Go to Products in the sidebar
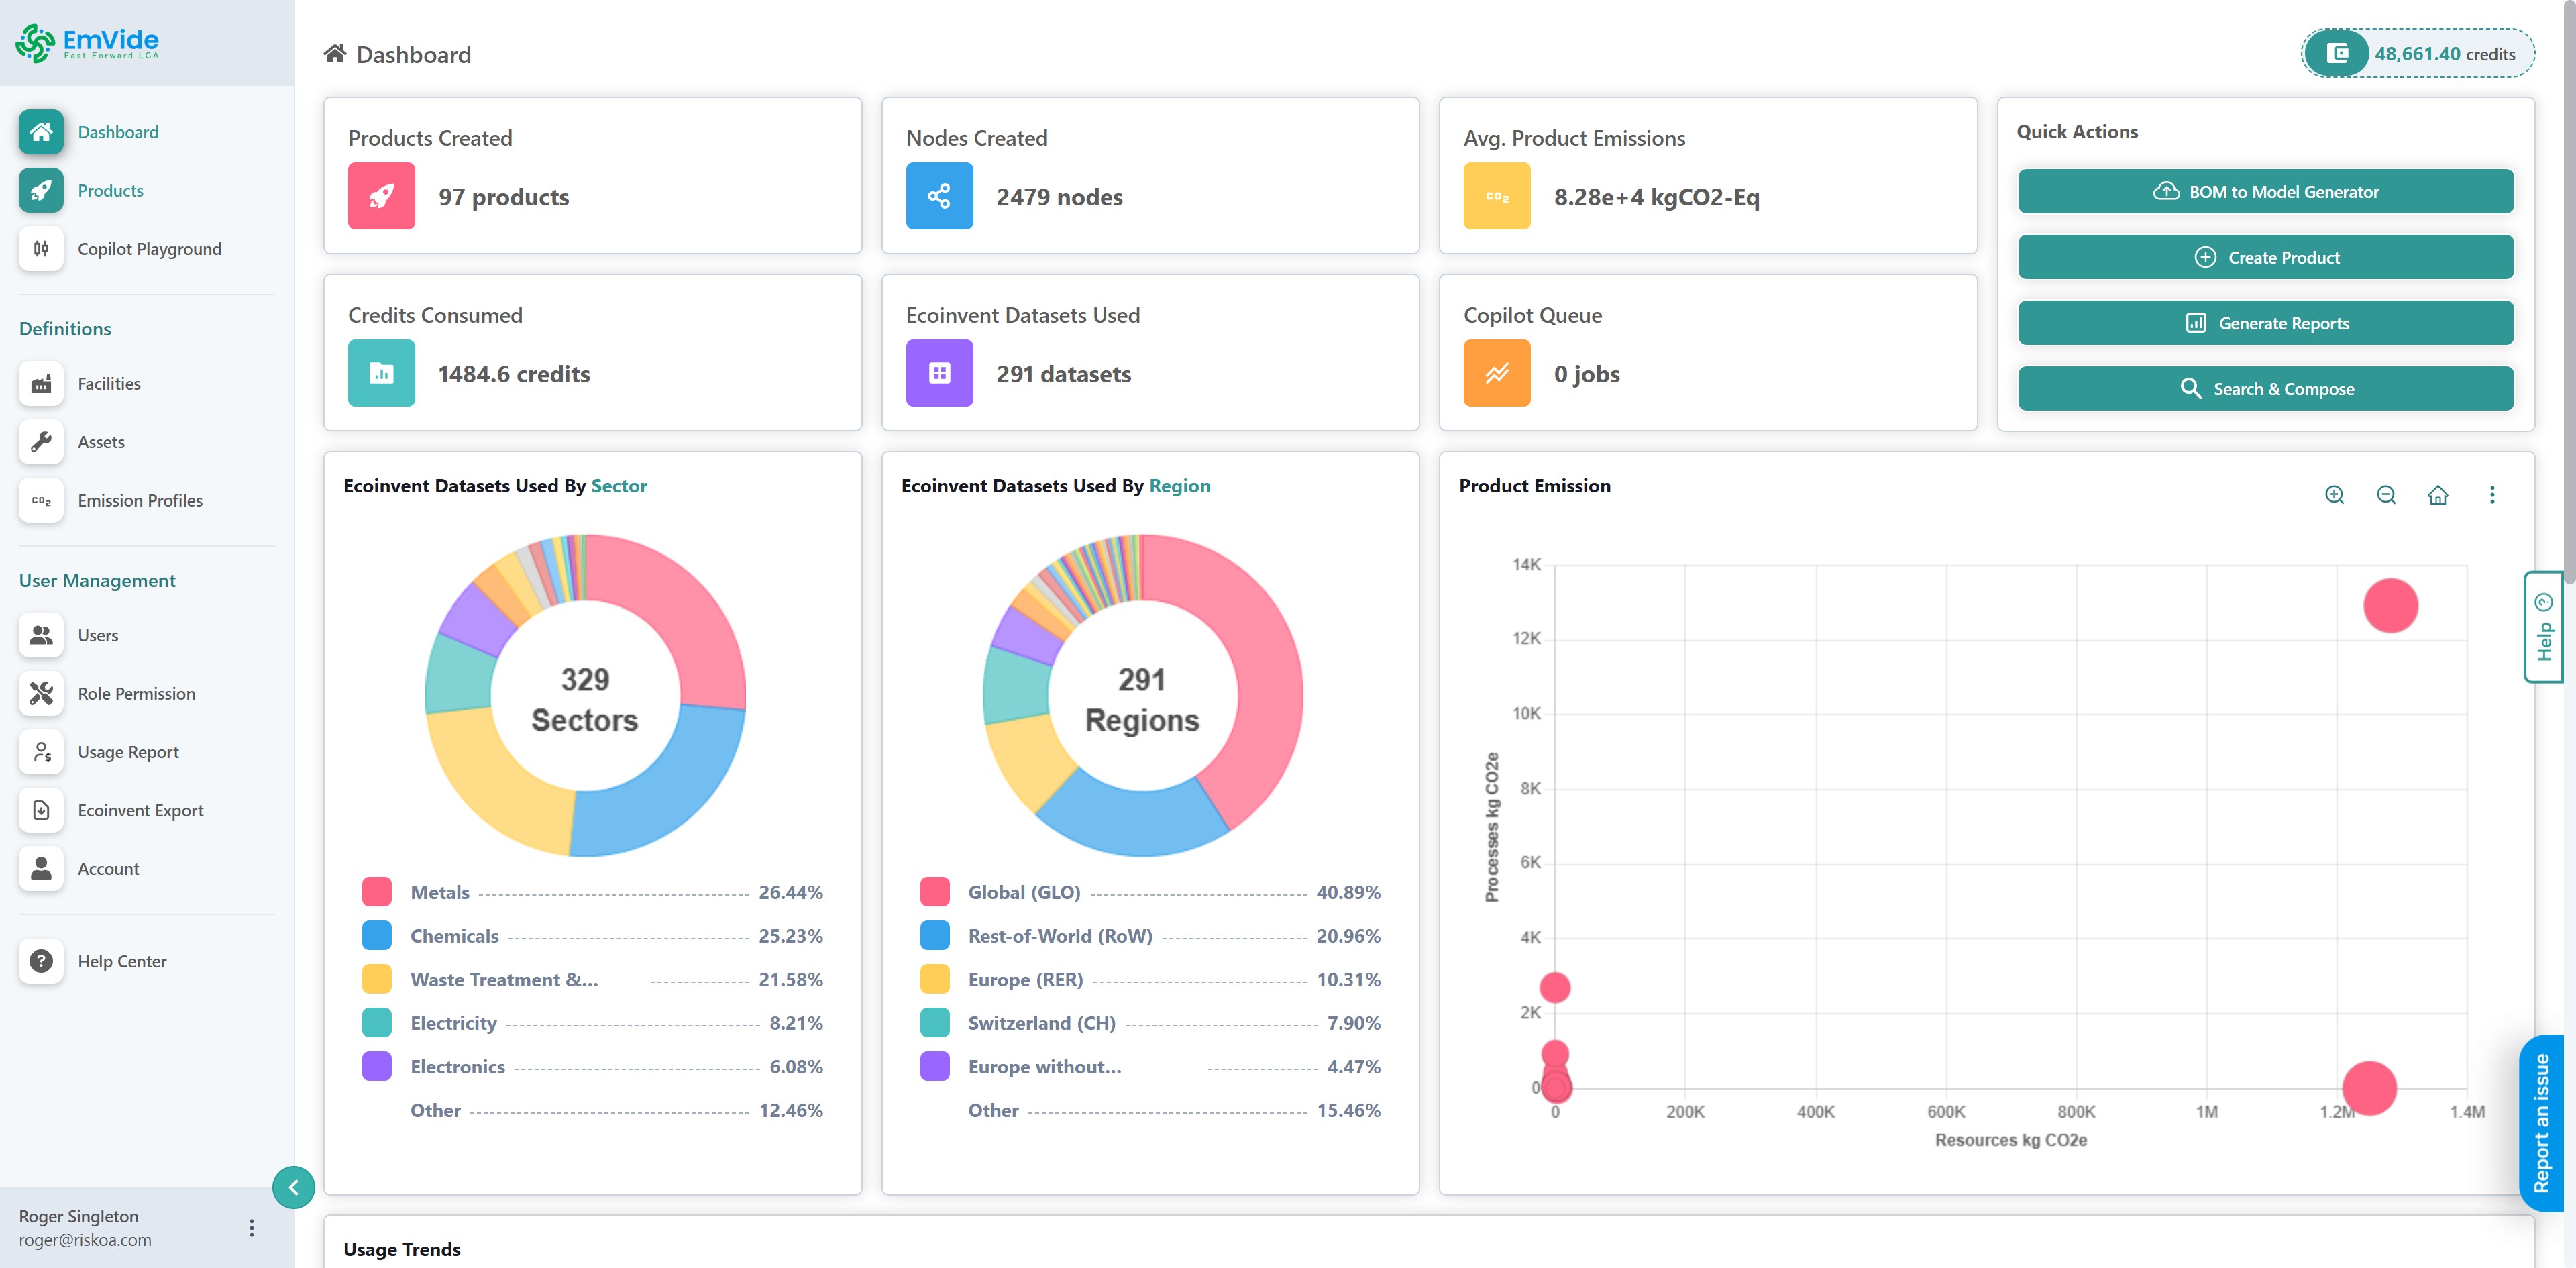 coord(110,190)
